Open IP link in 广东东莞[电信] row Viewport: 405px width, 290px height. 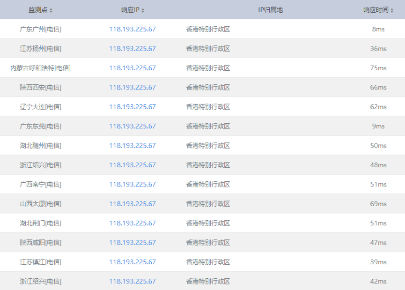[x=133, y=126]
